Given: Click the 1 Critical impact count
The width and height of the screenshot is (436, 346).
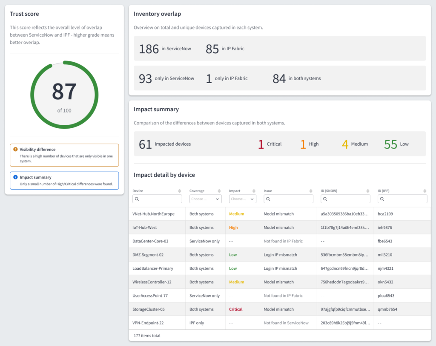Looking at the screenshot, I should (x=270, y=144).
